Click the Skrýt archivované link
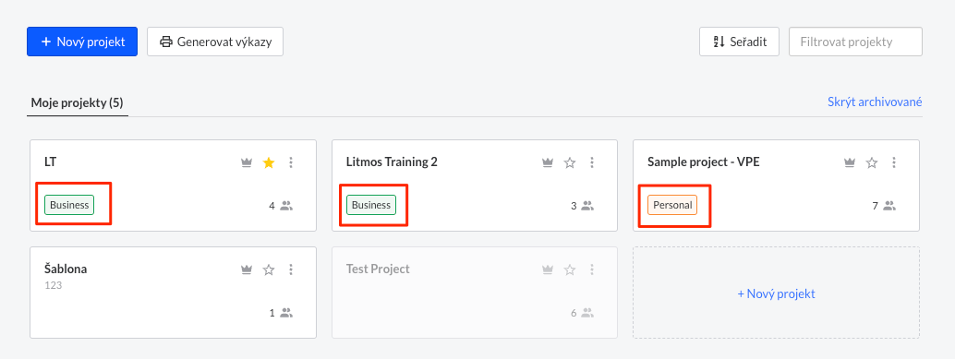The width and height of the screenshot is (955, 359). click(875, 102)
